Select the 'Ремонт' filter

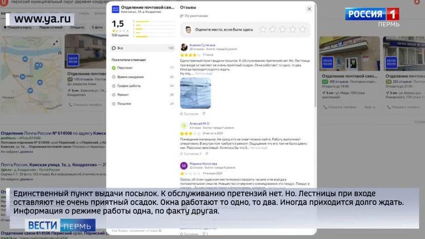[143, 95]
